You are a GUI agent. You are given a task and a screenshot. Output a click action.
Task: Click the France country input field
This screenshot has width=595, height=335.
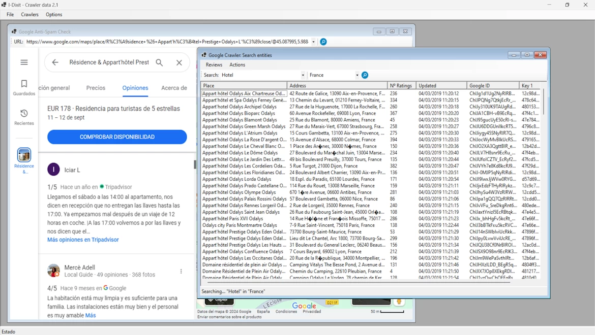click(x=331, y=75)
